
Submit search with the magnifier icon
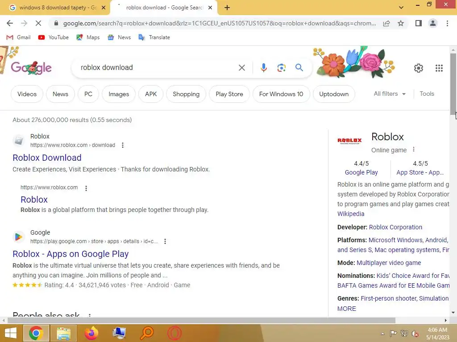click(299, 68)
